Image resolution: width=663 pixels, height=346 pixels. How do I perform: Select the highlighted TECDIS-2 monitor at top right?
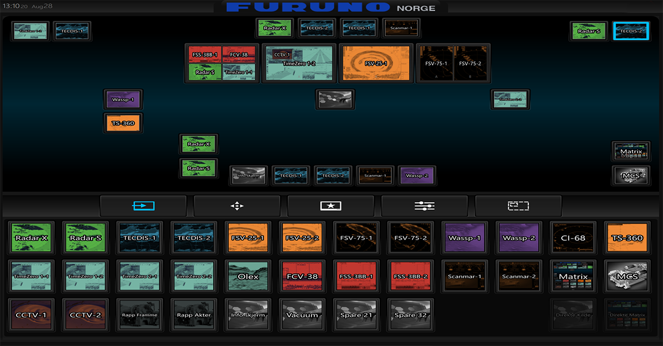pyautogui.click(x=631, y=31)
